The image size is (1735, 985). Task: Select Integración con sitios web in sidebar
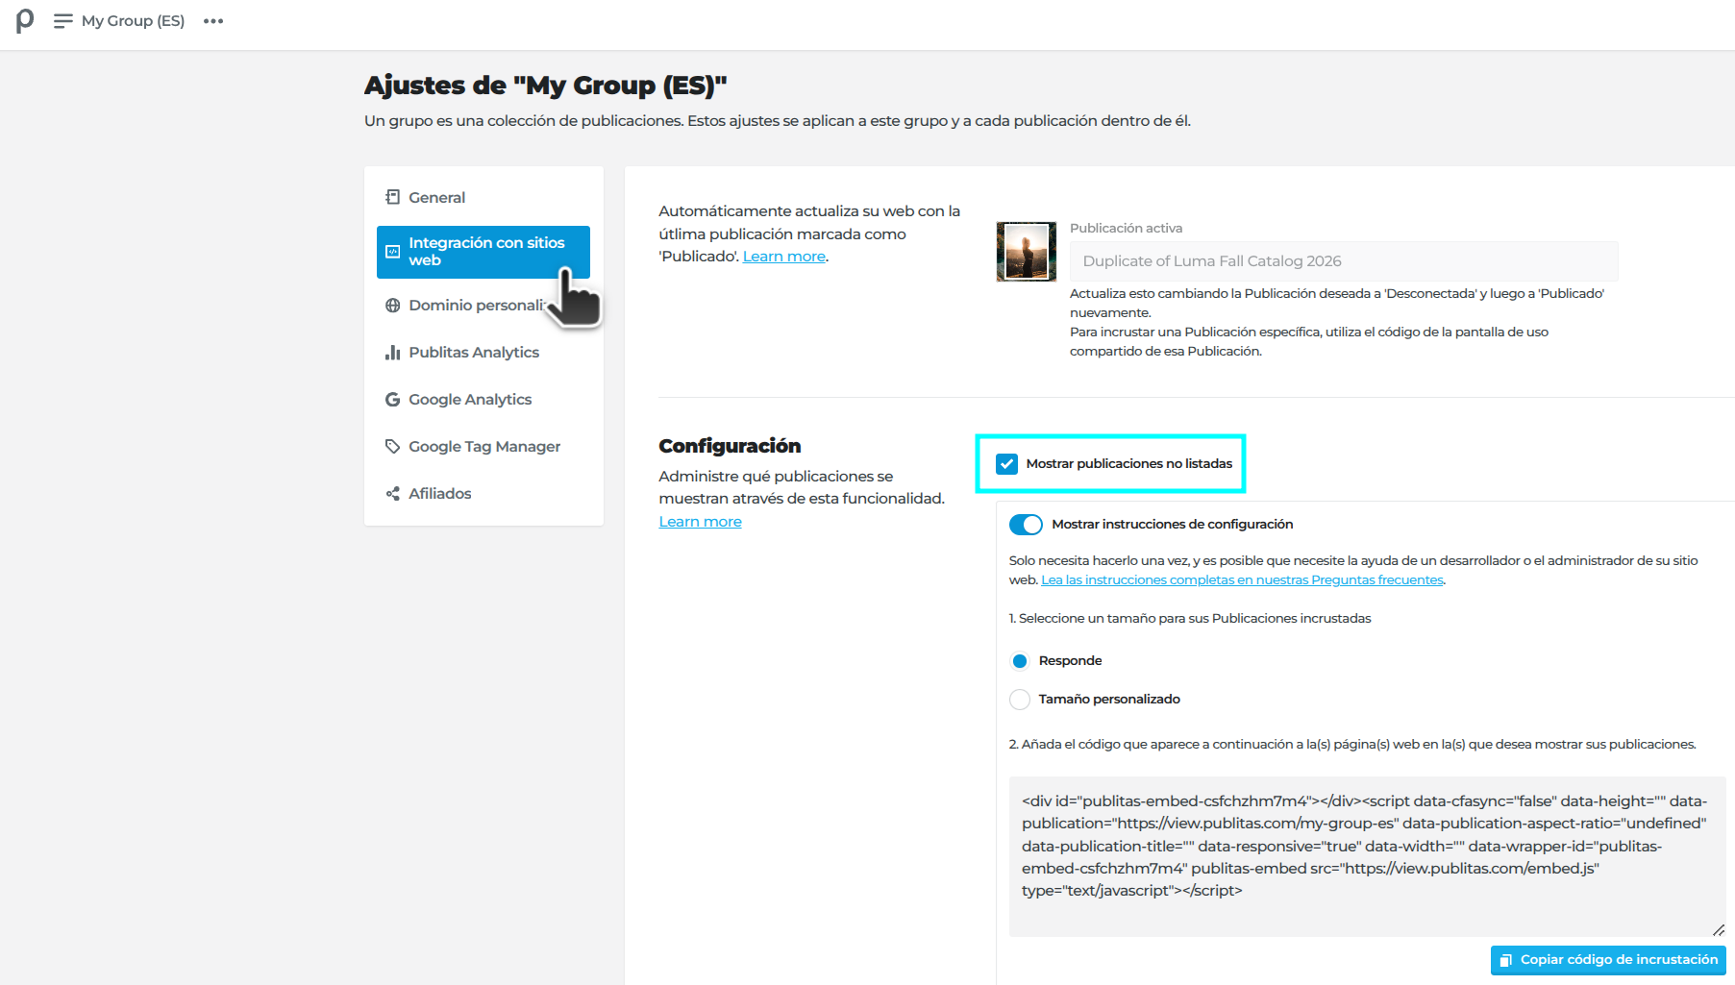point(483,252)
